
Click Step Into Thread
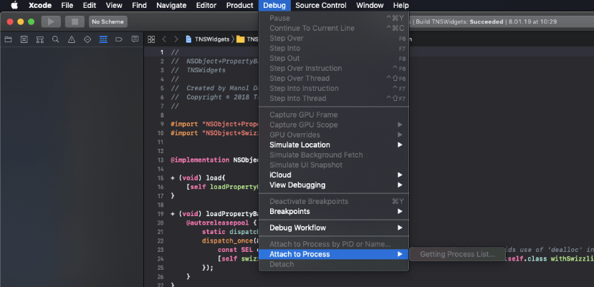333,99
